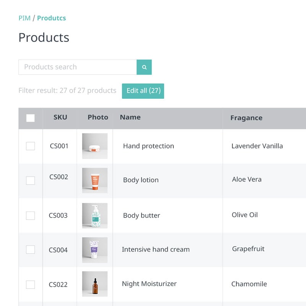The width and height of the screenshot is (306, 306).
Task: Open the Body lotion product photo
Action: (95, 181)
